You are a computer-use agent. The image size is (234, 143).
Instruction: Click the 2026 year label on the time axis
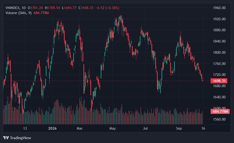tap(52, 128)
